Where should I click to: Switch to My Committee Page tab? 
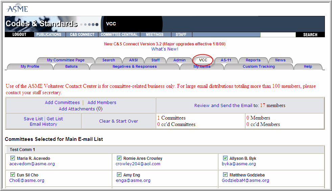pyautogui.click(x=66, y=60)
